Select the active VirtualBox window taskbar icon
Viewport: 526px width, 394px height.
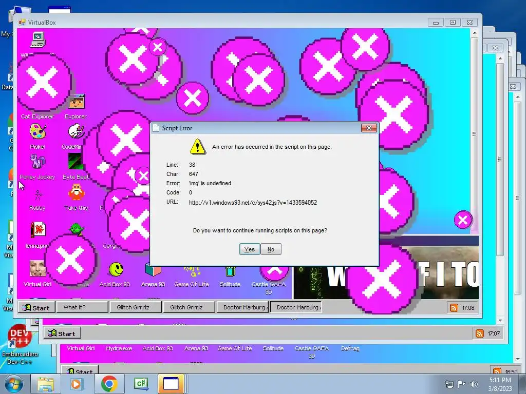tap(171, 384)
